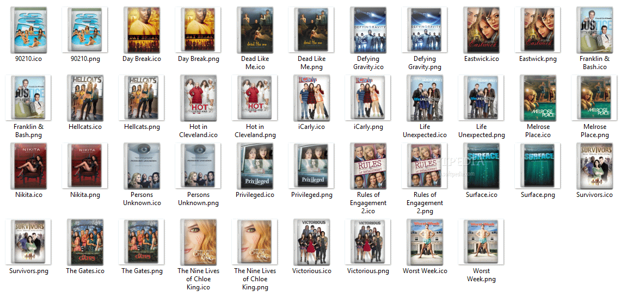Click Nine Lives of Chloe King.png

[255, 242]
